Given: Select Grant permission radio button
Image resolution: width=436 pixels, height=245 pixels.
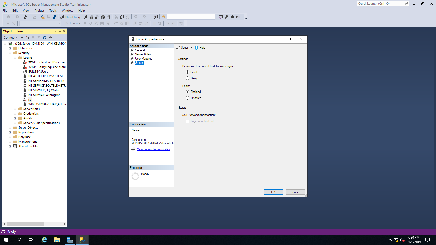Looking at the screenshot, I should point(187,72).
